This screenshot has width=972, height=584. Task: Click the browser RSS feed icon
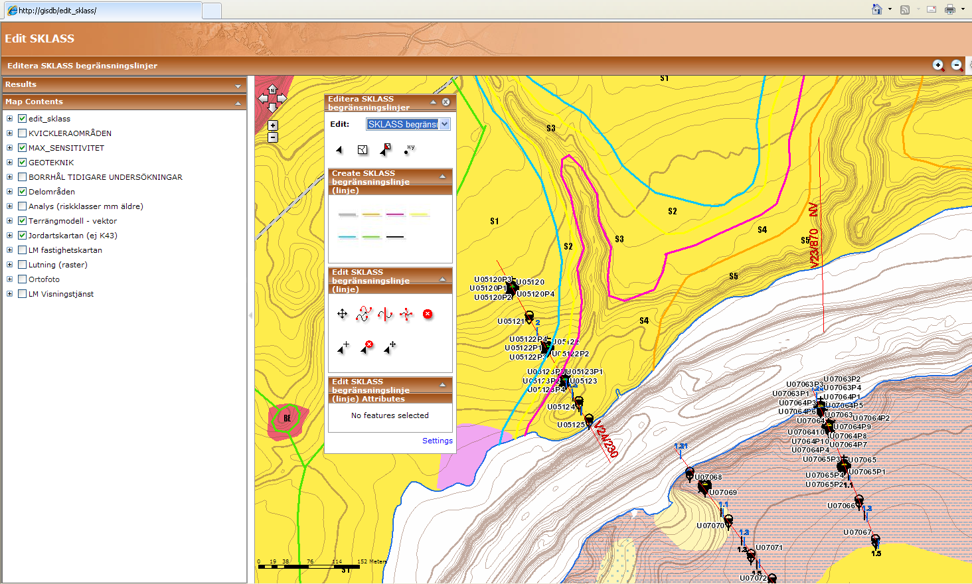tap(905, 9)
